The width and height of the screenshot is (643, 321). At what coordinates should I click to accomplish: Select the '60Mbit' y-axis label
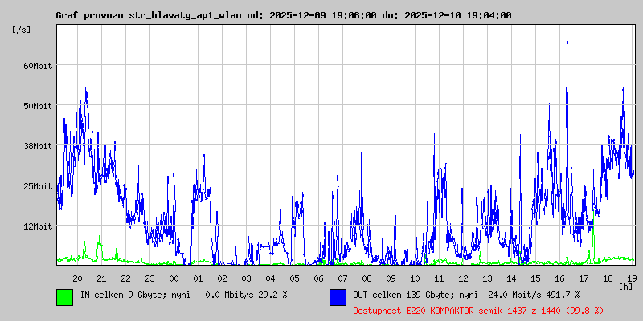38,66
